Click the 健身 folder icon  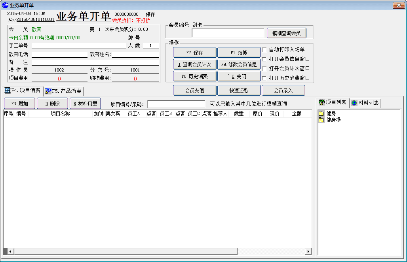(x=321, y=114)
